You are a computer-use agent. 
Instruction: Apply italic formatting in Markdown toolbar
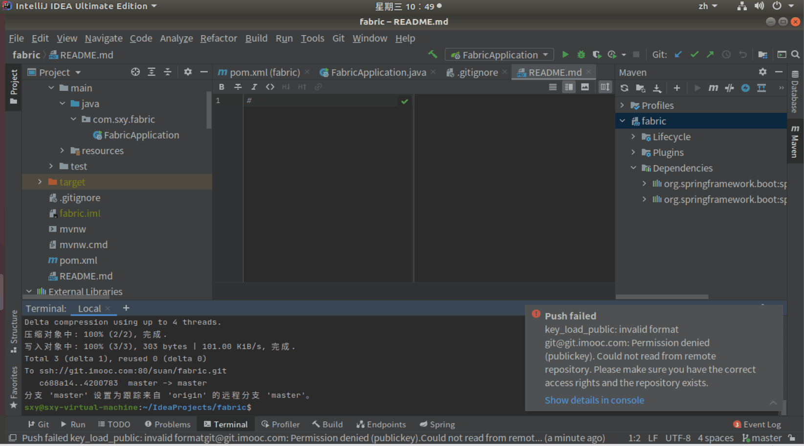[254, 87]
